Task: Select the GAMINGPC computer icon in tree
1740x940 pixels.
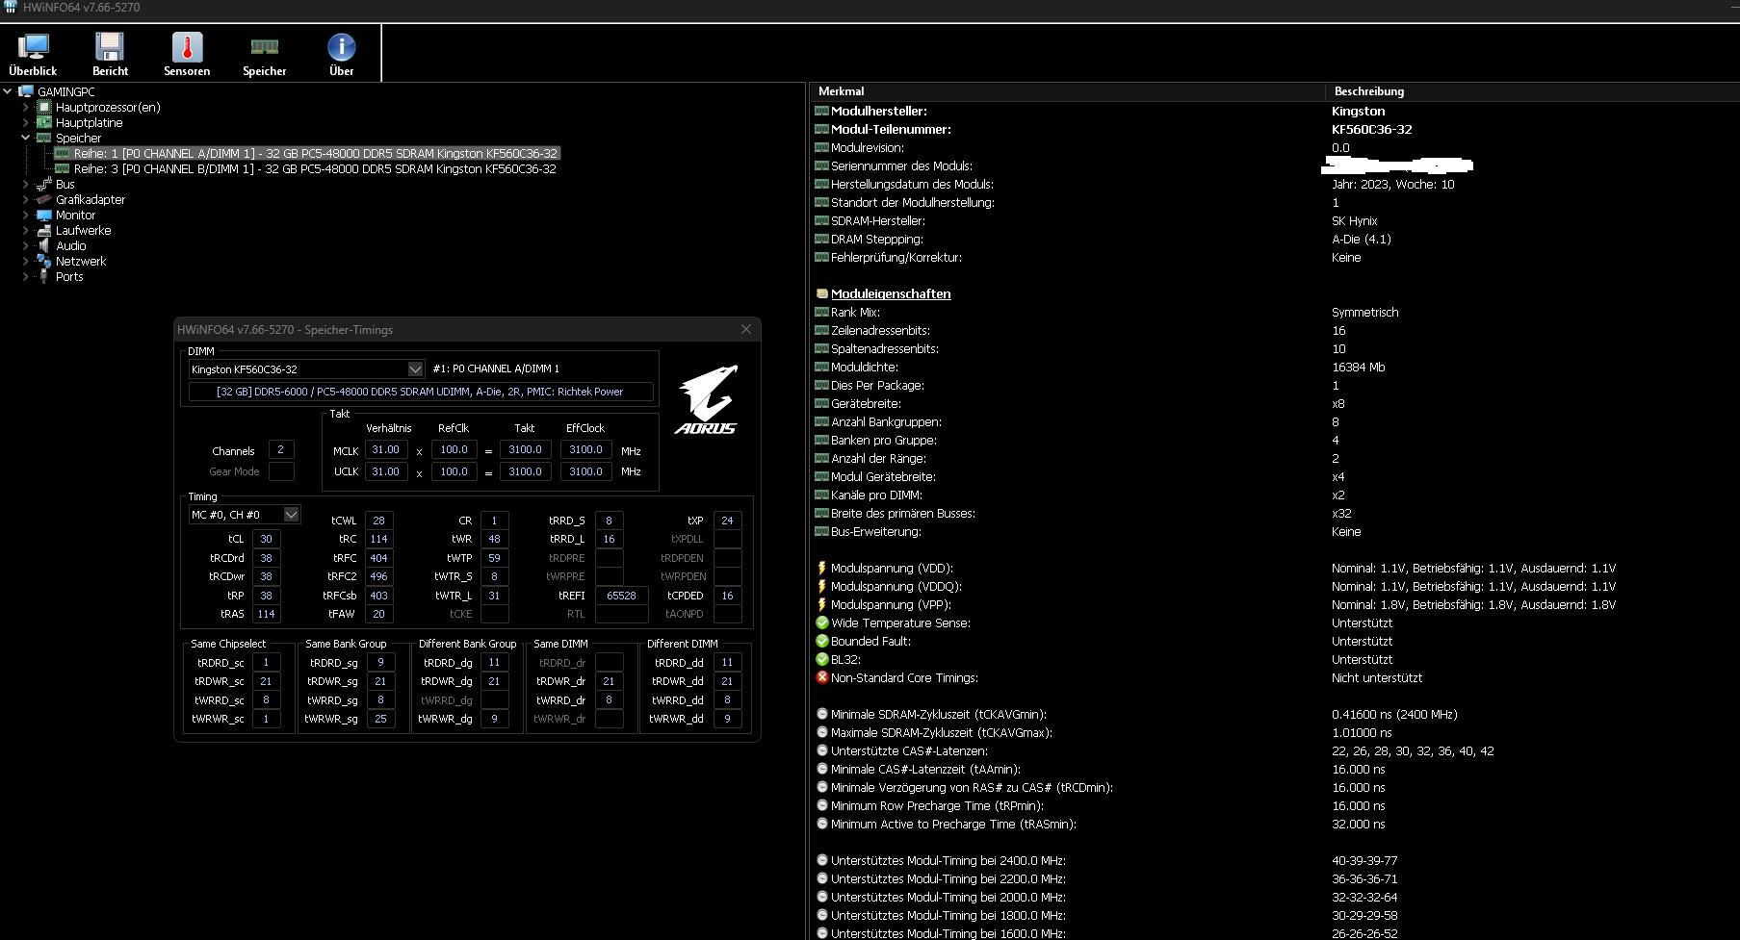Action: [x=26, y=91]
